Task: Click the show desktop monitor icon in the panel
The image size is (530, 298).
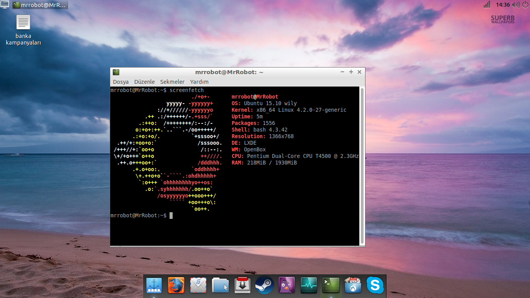Action: [x=5, y=5]
